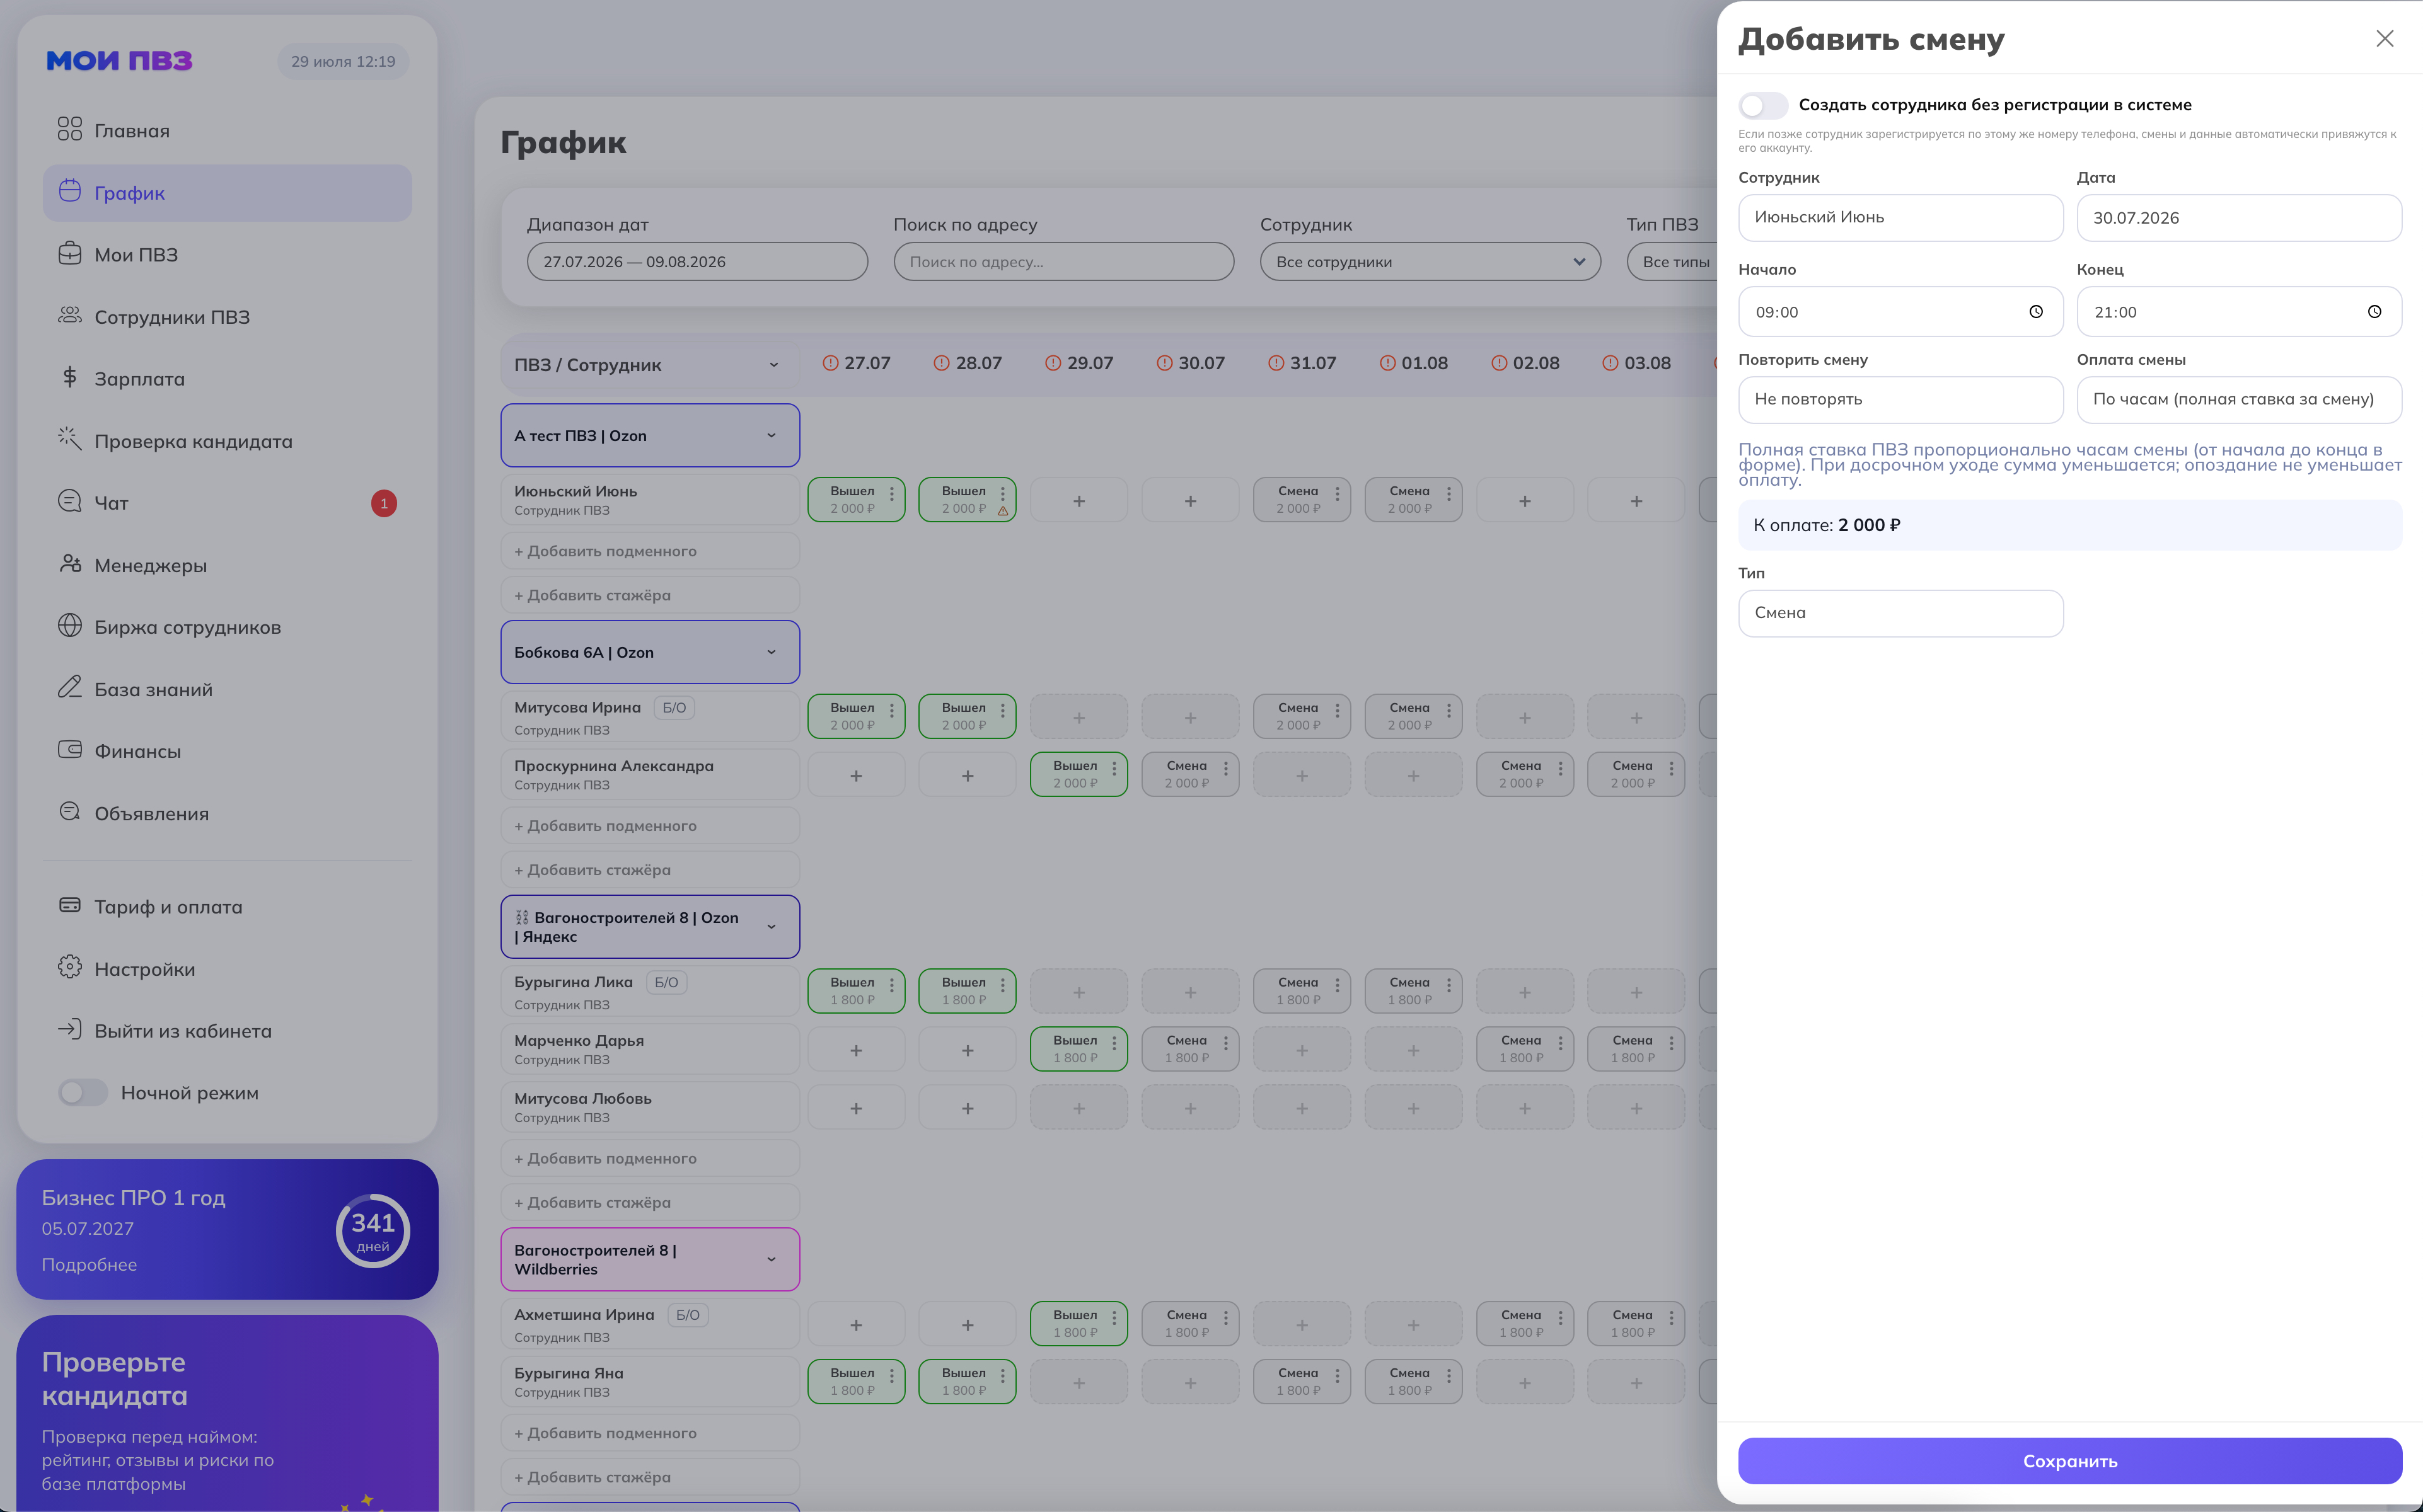
Task: Click the Зарплата dollar icon in sidebar
Action: point(69,378)
